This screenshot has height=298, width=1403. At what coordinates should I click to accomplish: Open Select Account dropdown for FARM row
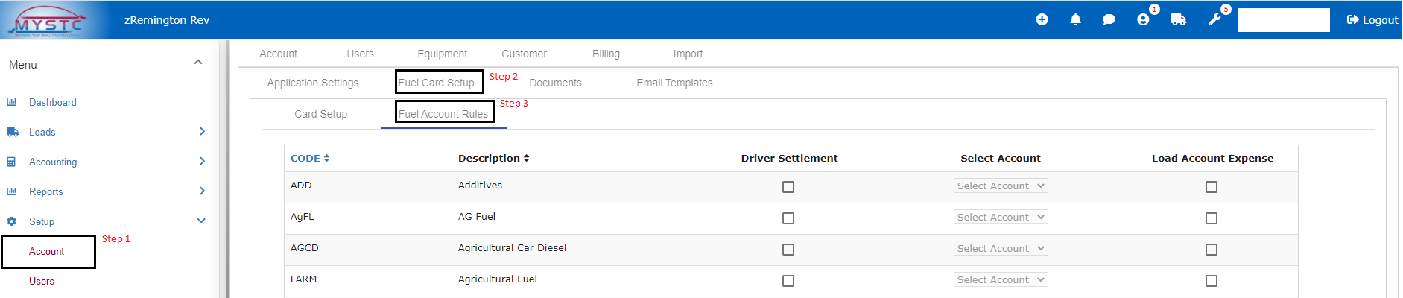click(1000, 279)
